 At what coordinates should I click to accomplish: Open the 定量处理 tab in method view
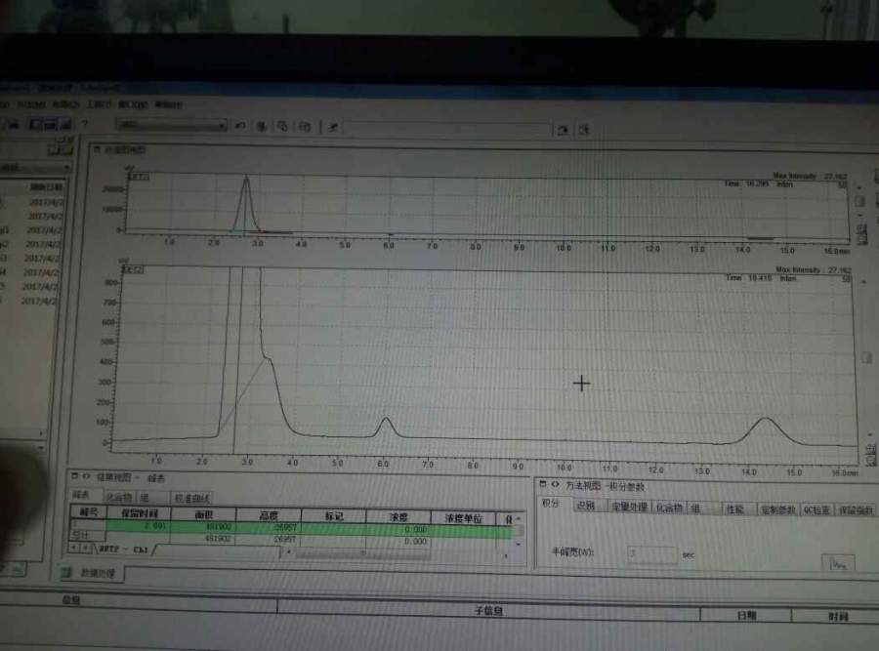point(629,507)
